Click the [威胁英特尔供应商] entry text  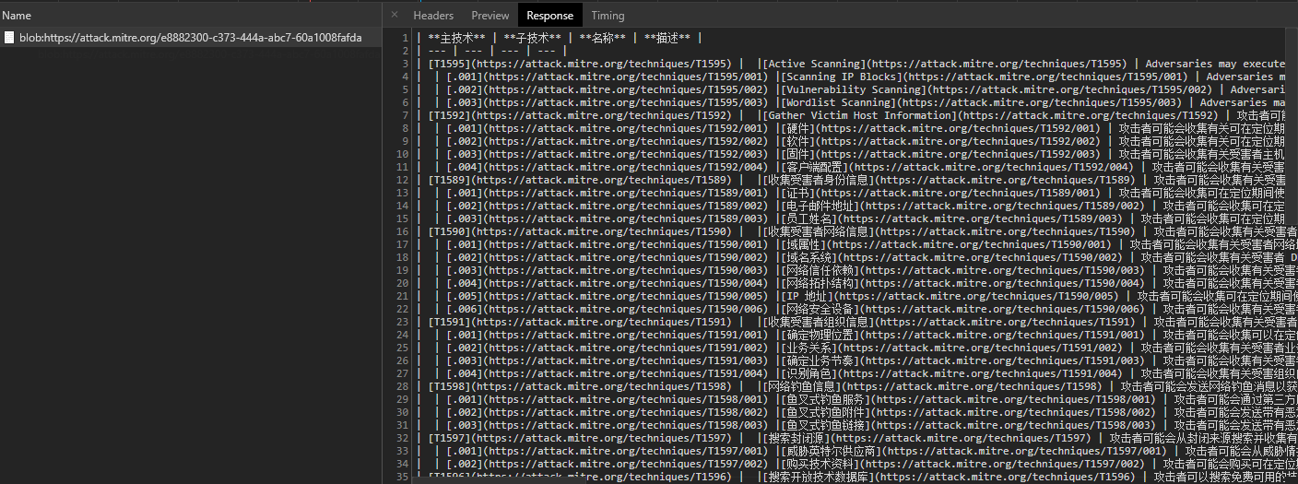click(832, 451)
